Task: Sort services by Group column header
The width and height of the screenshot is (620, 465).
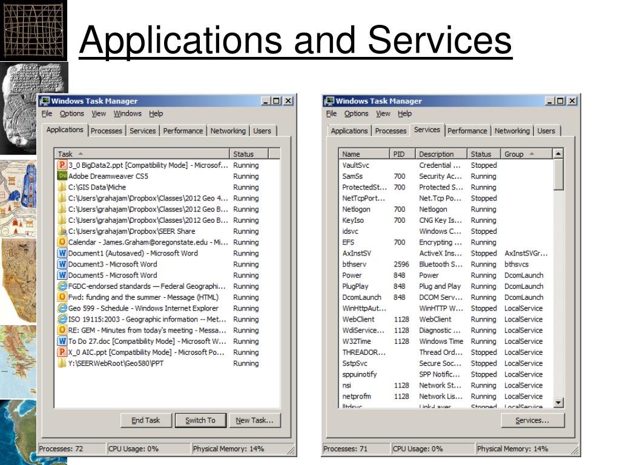Action: point(526,154)
